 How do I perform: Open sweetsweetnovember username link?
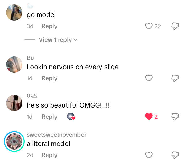tap(57, 135)
